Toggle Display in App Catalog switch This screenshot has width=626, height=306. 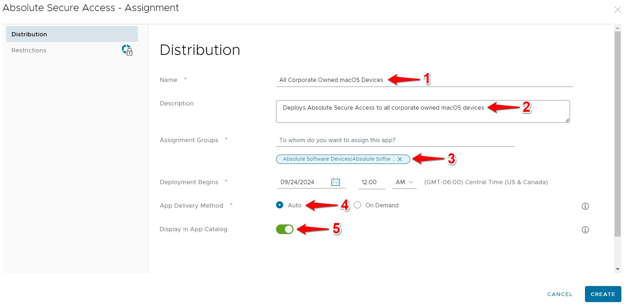tap(285, 229)
